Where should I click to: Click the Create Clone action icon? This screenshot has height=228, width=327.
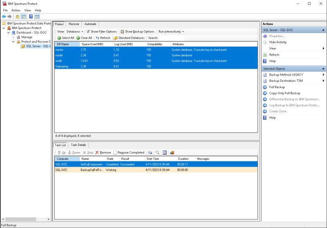click(x=265, y=111)
